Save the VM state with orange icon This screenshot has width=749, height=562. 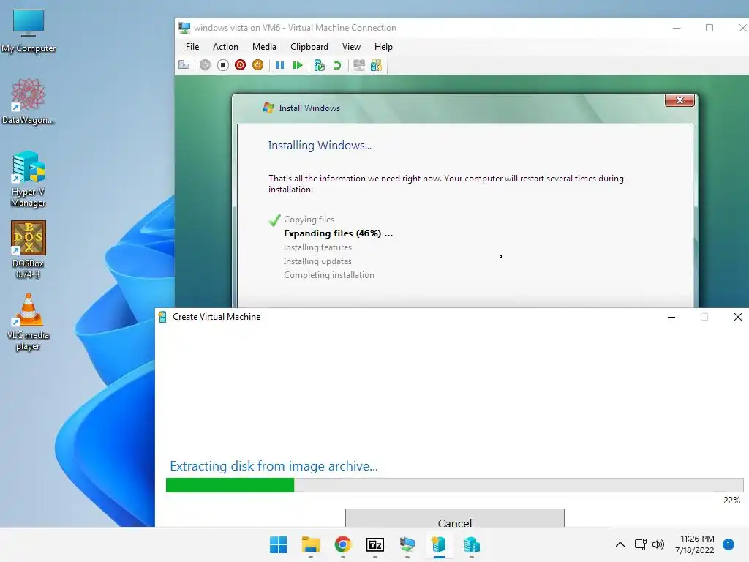click(x=257, y=65)
